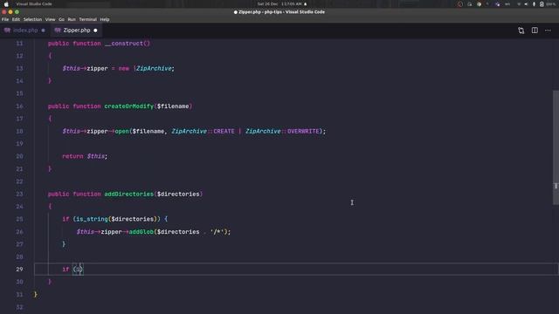The width and height of the screenshot is (559, 314).
Task: Click the battery icon in the system tray
Action: click(542, 3)
